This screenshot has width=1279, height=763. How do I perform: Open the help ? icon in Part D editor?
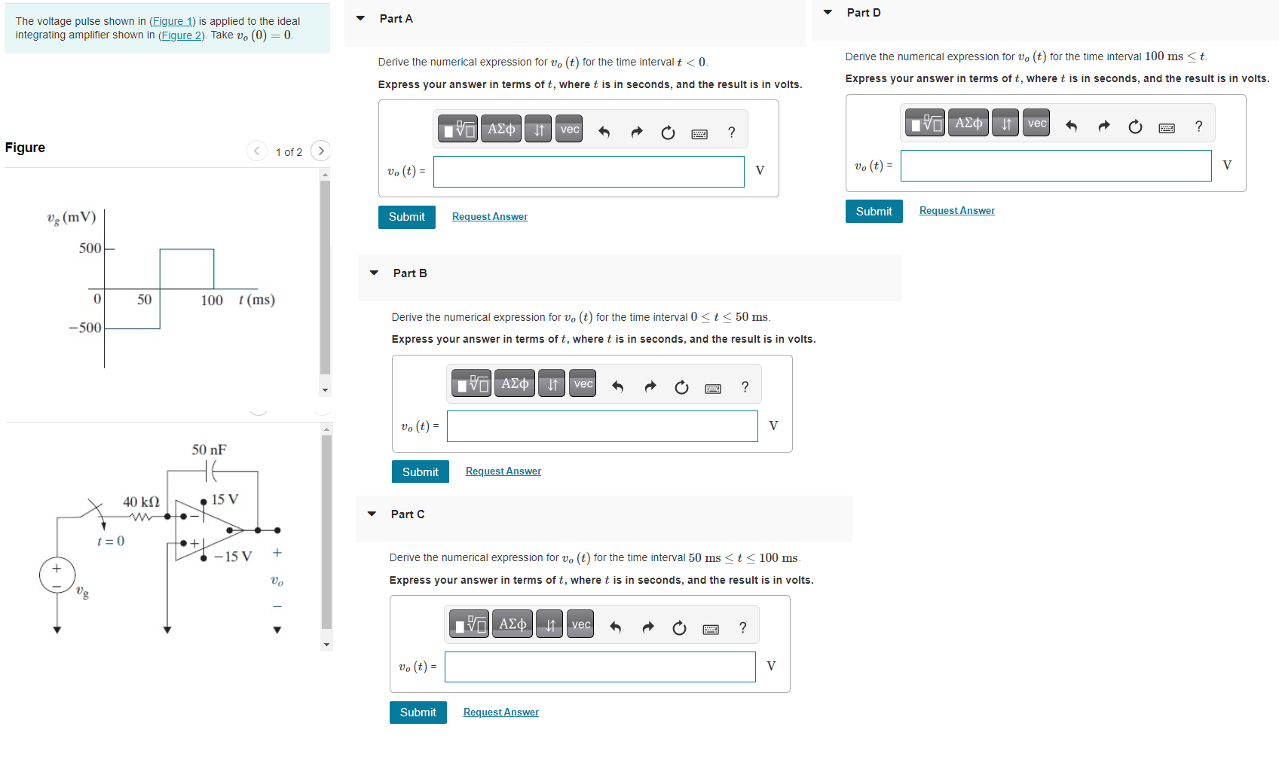coord(1198,126)
